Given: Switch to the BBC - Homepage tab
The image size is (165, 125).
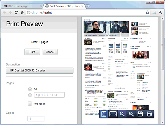Looking at the screenshot, I should coord(22,6).
